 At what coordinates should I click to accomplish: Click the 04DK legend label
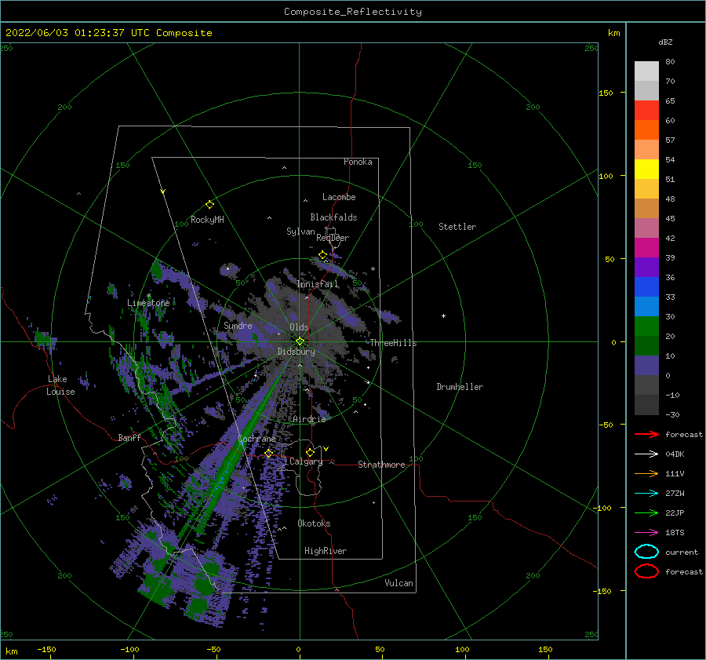(x=675, y=454)
